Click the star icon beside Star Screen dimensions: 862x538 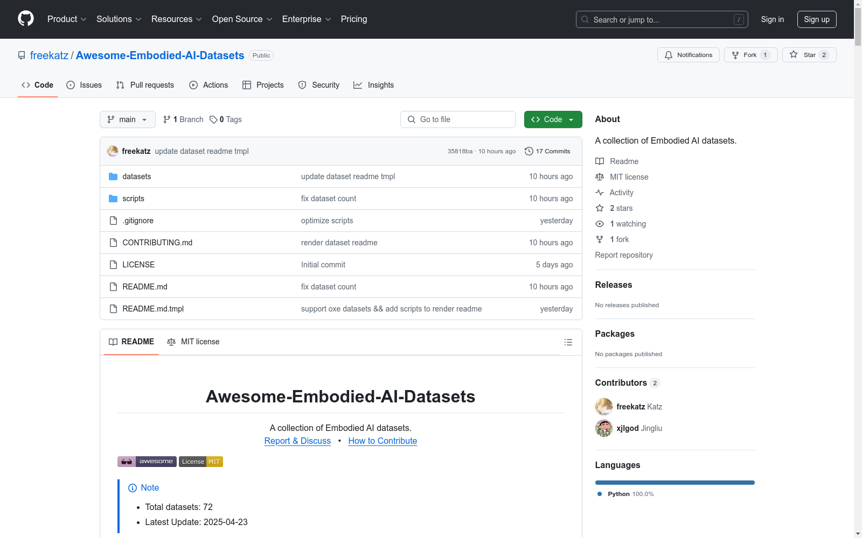794,54
